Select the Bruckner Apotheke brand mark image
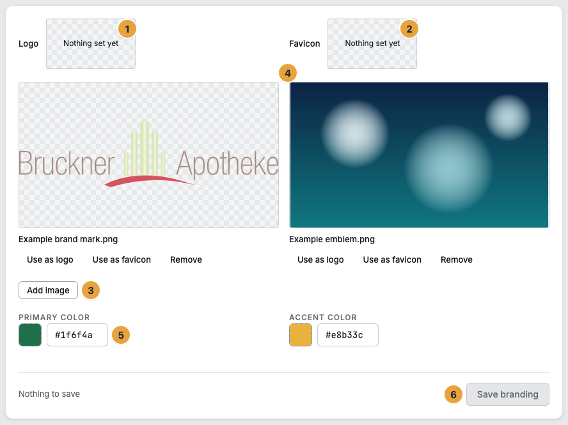The height and width of the screenshot is (425, 568). coord(148,155)
